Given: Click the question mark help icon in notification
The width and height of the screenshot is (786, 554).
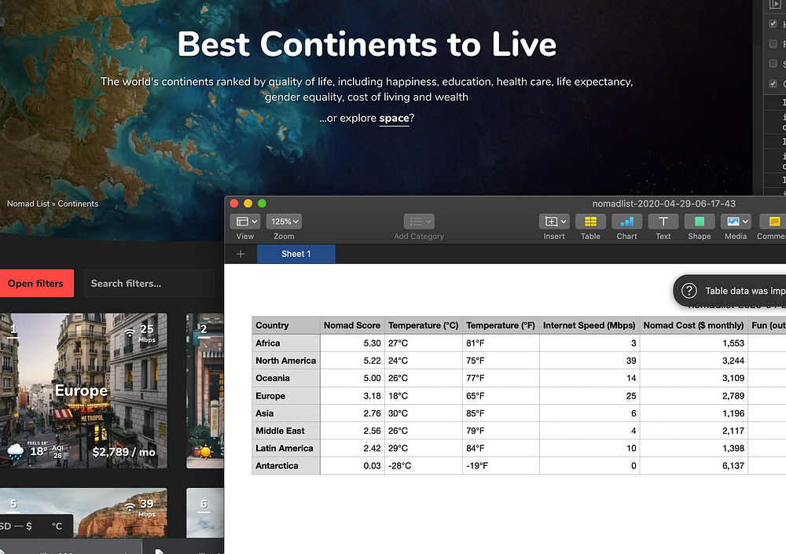Looking at the screenshot, I should coord(689,291).
